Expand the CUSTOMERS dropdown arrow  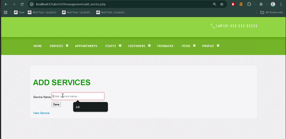[149, 46]
